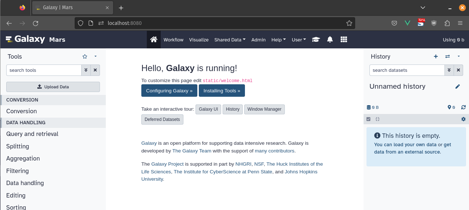Refresh the history with reload icon
The width and height of the screenshot is (469, 210).
click(x=464, y=107)
